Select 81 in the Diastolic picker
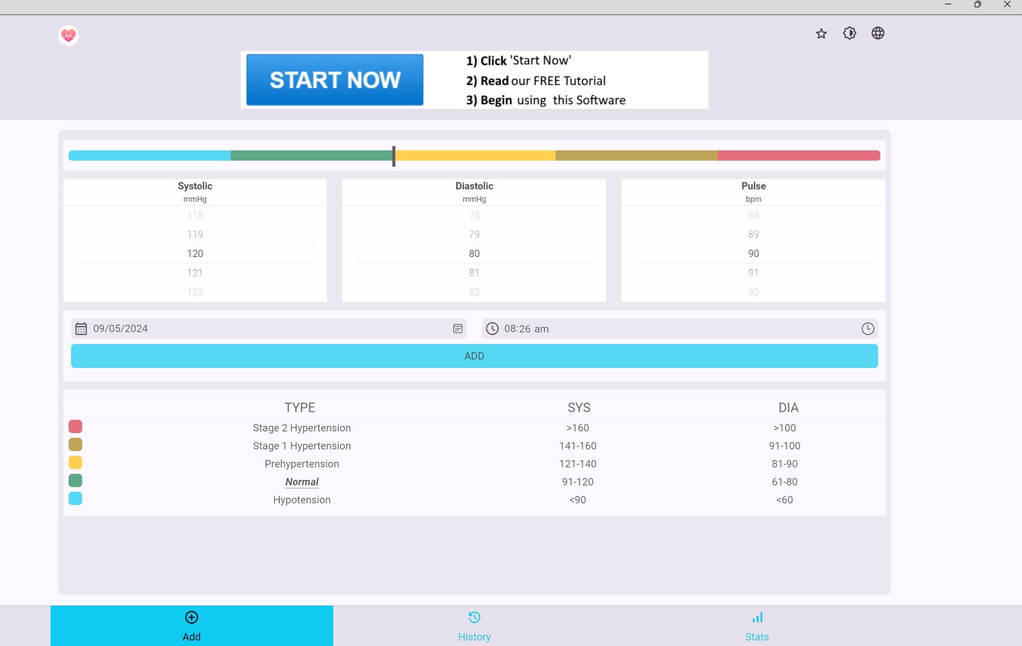The height and width of the screenshot is (646, 1022). point(474,272)
